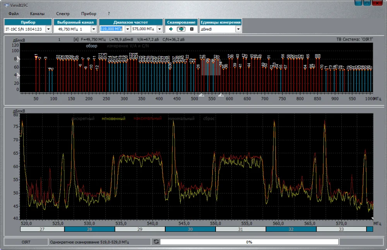Image resolution: width=387 pixels, height=250 pixels.
Task: Click the L=78,9 дБмкВ readout
Action: click(121, 39)
